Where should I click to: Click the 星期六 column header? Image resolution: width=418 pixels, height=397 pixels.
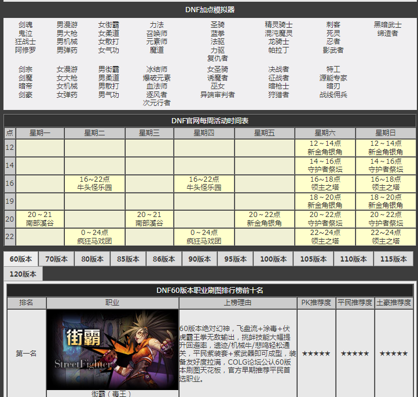click(325, 133)
